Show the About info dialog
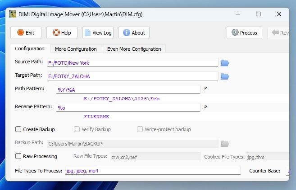 [x=134, y=33]
